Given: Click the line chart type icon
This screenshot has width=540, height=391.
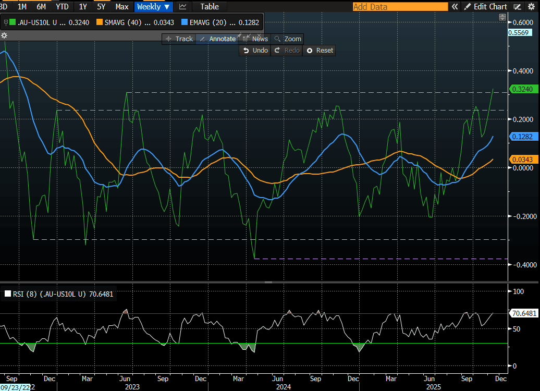Looking at the screenshot, I should click(x=182, y=7).
